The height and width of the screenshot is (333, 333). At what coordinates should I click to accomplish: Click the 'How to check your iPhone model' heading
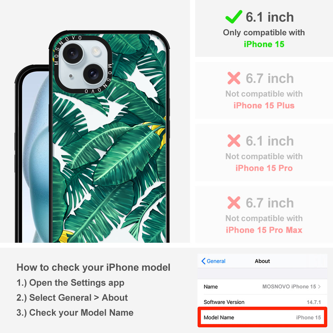pyautogui.click(x=94, y=267)
